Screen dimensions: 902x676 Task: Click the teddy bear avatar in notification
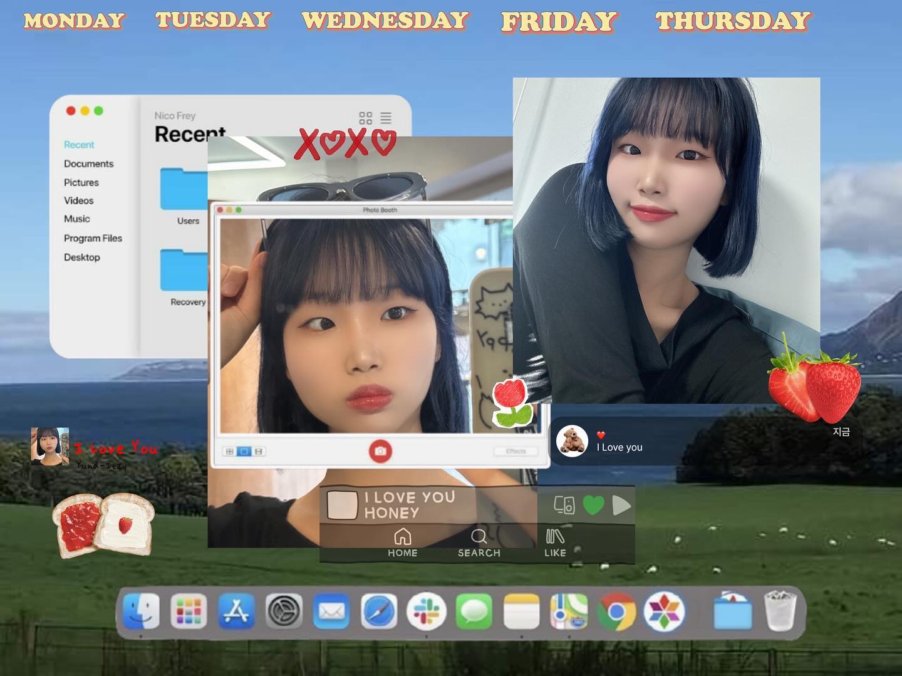click(572, 441)
